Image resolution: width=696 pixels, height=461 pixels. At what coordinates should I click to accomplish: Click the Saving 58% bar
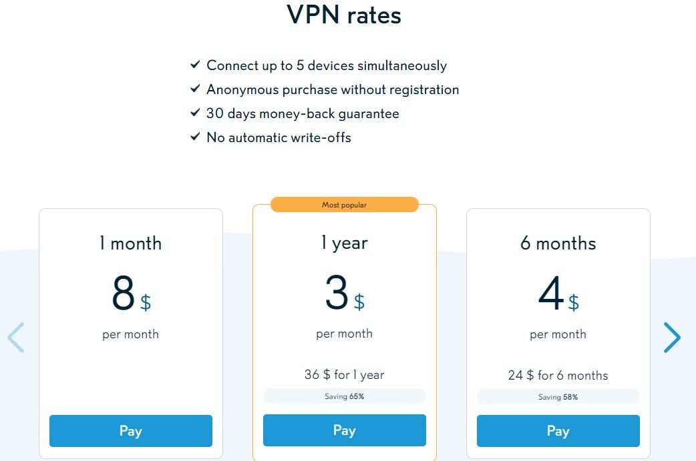(x=558, y=397)
